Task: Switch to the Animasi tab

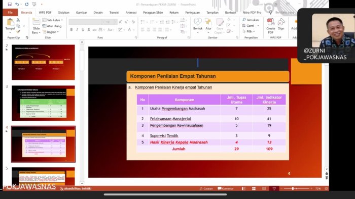Action: [x=131, y=13]
